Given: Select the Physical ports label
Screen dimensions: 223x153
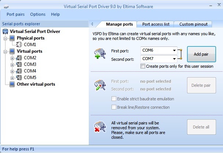Looking at the screenshot, I should pyautogui.click(x=30, y=38).
